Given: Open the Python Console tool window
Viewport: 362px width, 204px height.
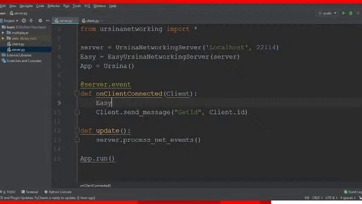Looking at the screenshot, I should click(x=58, y=192).
